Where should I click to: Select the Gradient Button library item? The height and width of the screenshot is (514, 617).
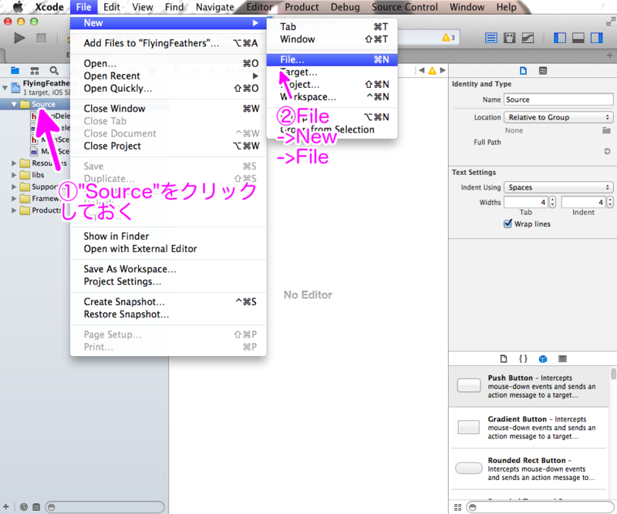pos(530,428)
